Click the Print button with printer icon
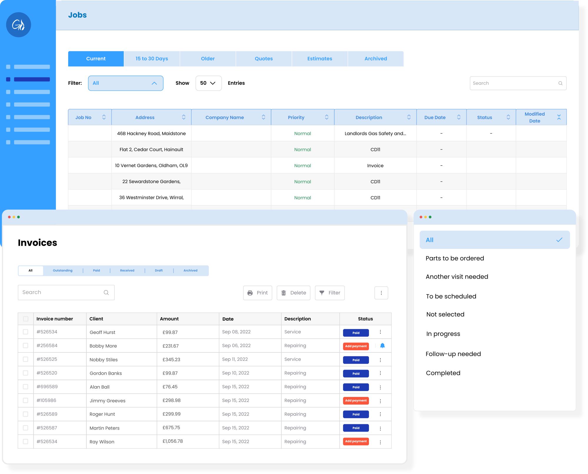This screenshot has height=474, width=588. [258, 293]
